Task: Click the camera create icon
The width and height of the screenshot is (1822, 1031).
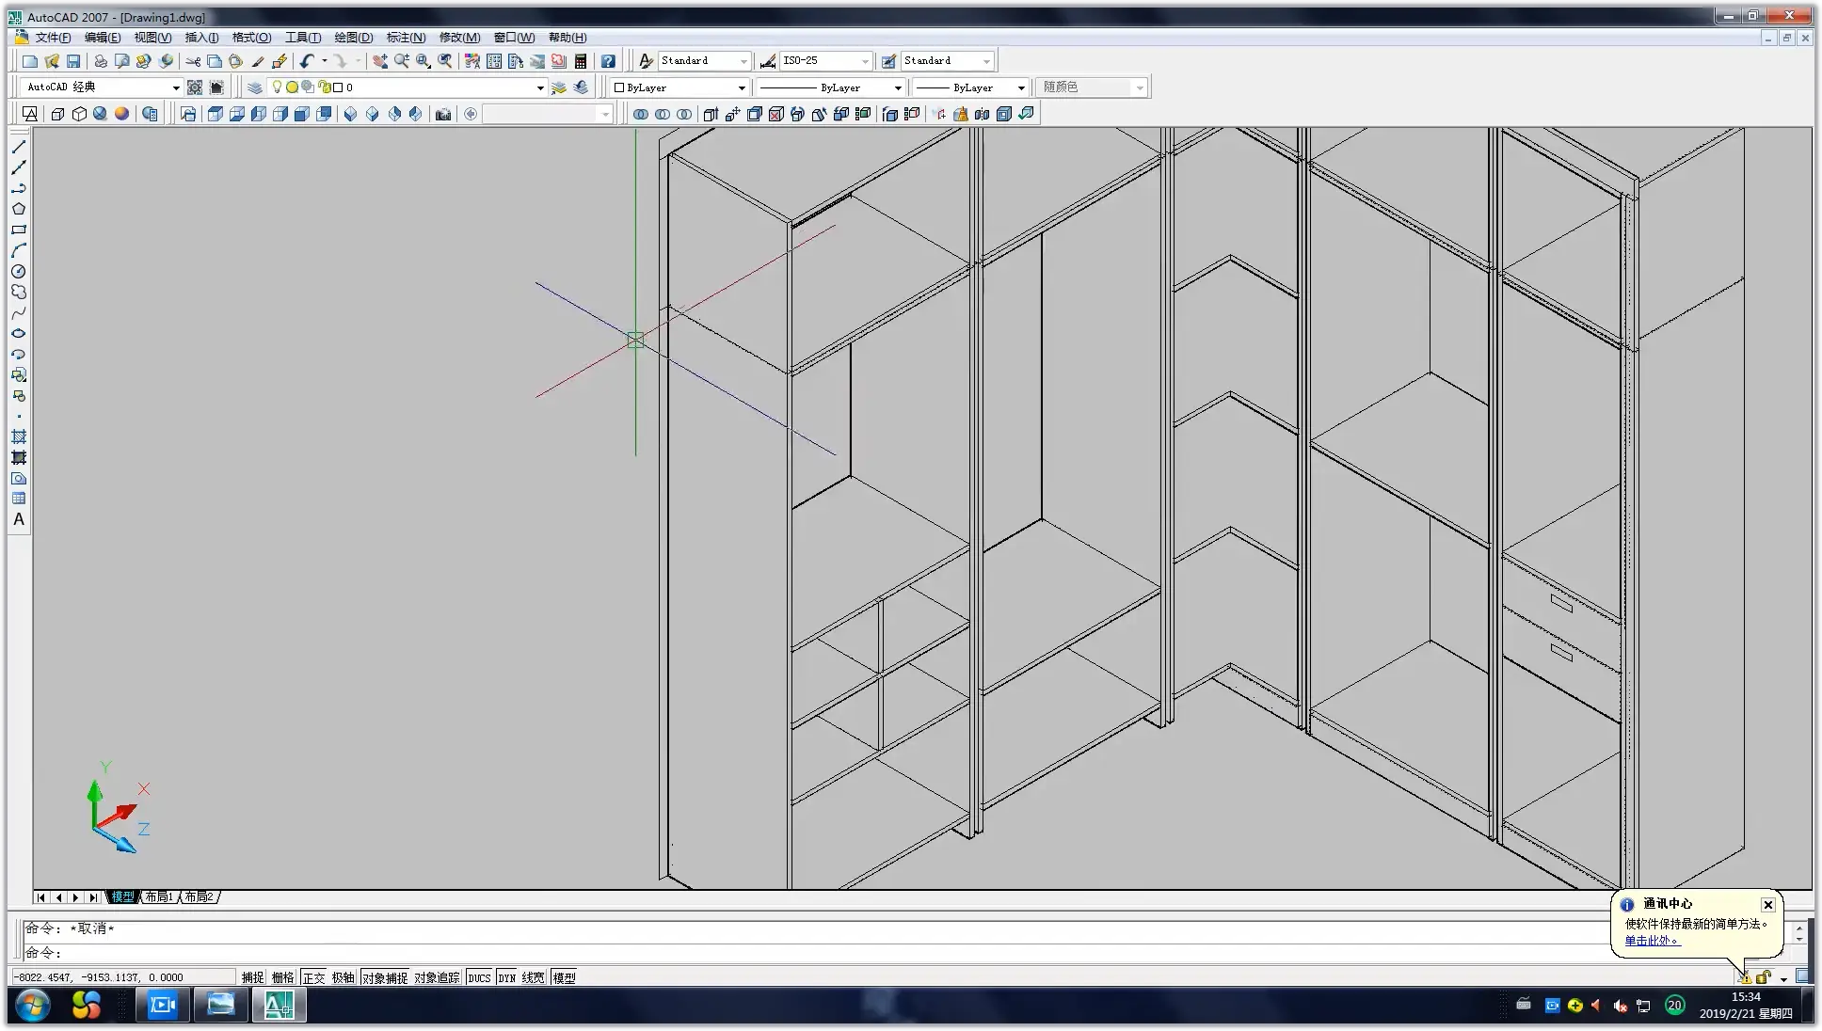Action: tap(443, 114)
